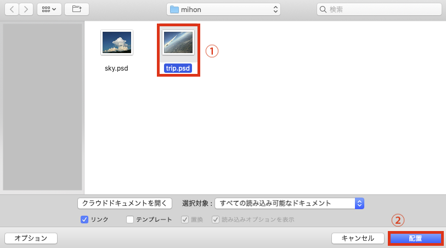Click the オプション button
The width and height of the screenshot is (446, 248).
(31, 238)
